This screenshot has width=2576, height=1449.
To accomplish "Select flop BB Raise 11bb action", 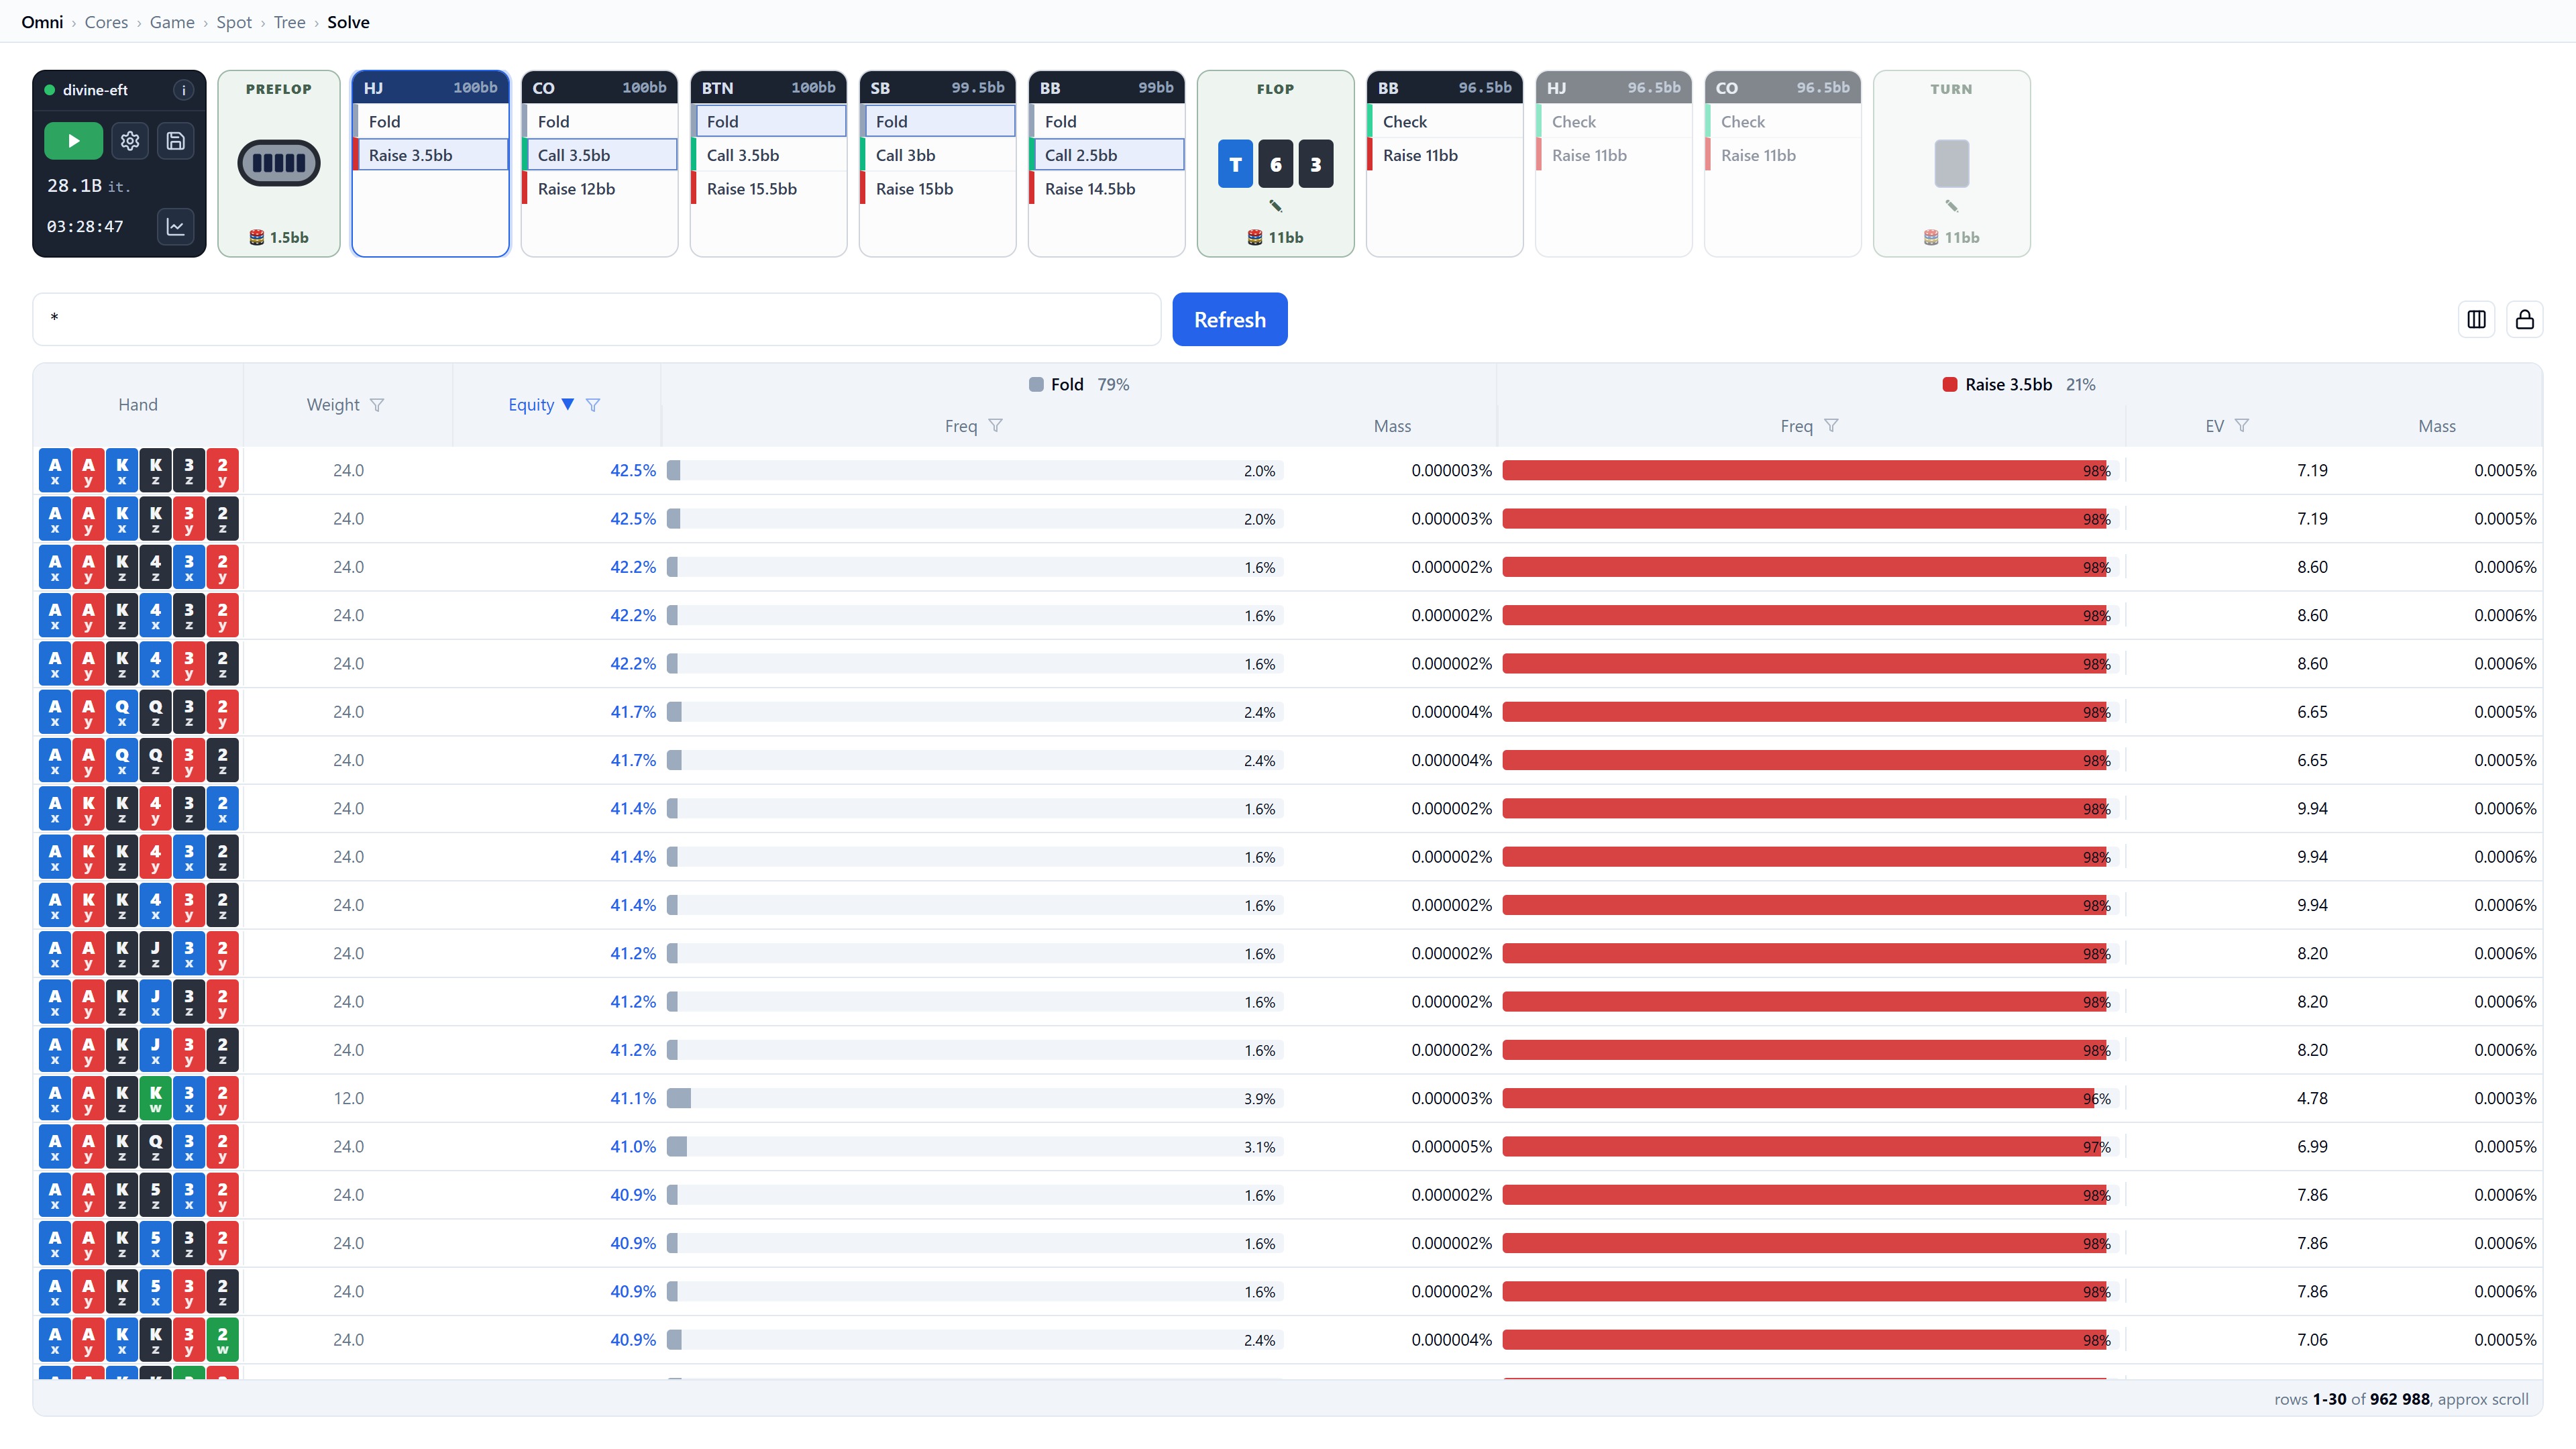I will coord(1445,155).
